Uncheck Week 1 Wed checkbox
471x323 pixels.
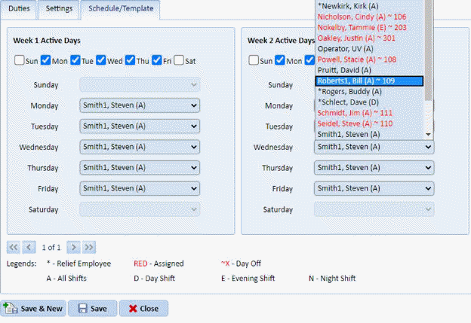[x=100, y=60]
